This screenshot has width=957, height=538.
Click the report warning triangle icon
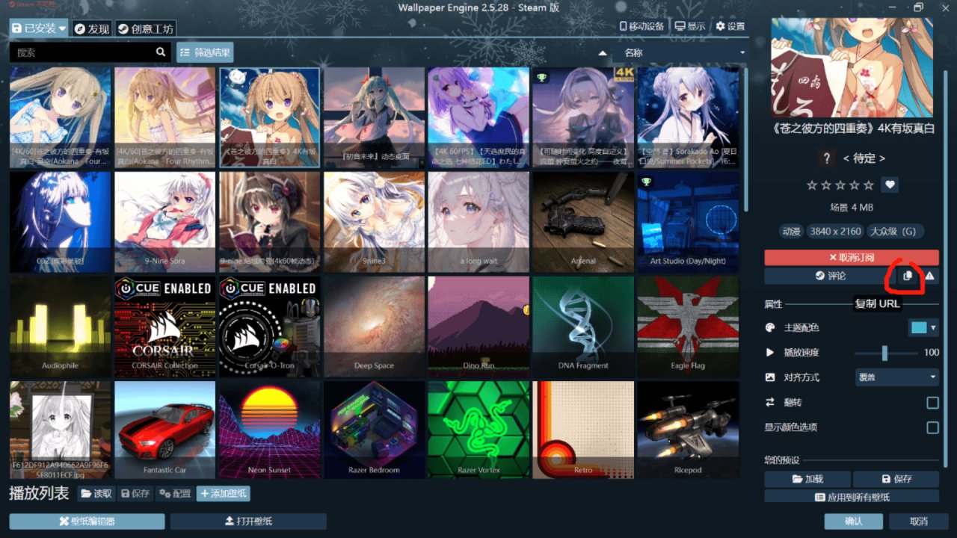click(929, 276)
